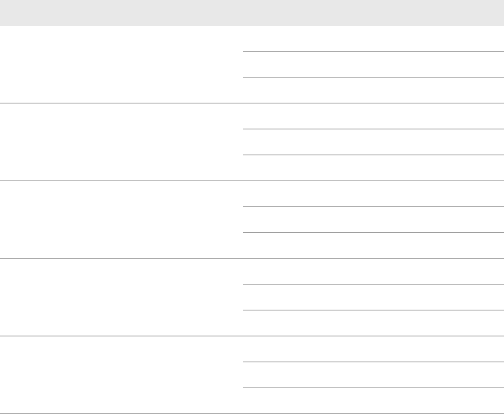Click second group's middle right sub-row

coord(371,142)
